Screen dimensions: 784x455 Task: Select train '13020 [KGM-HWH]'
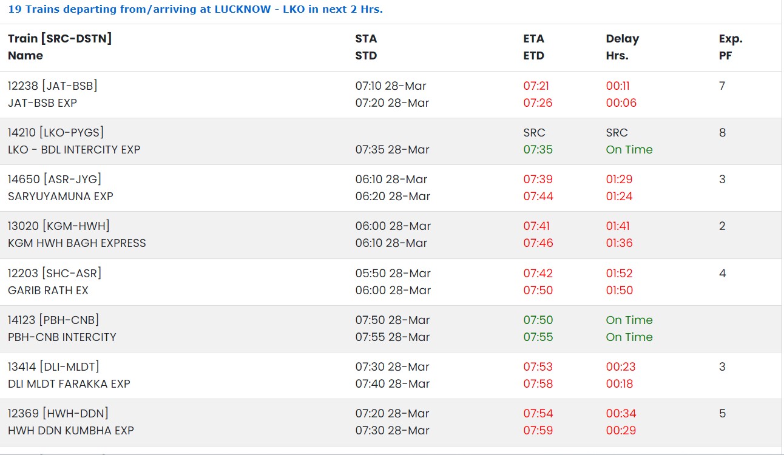coord(59,226)
